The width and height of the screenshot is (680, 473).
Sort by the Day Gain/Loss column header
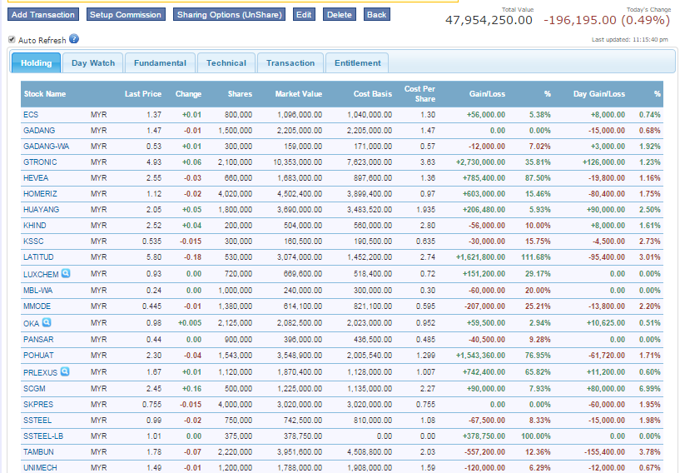599,94
